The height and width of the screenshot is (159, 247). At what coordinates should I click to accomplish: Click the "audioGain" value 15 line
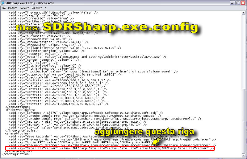coord(40,36)
